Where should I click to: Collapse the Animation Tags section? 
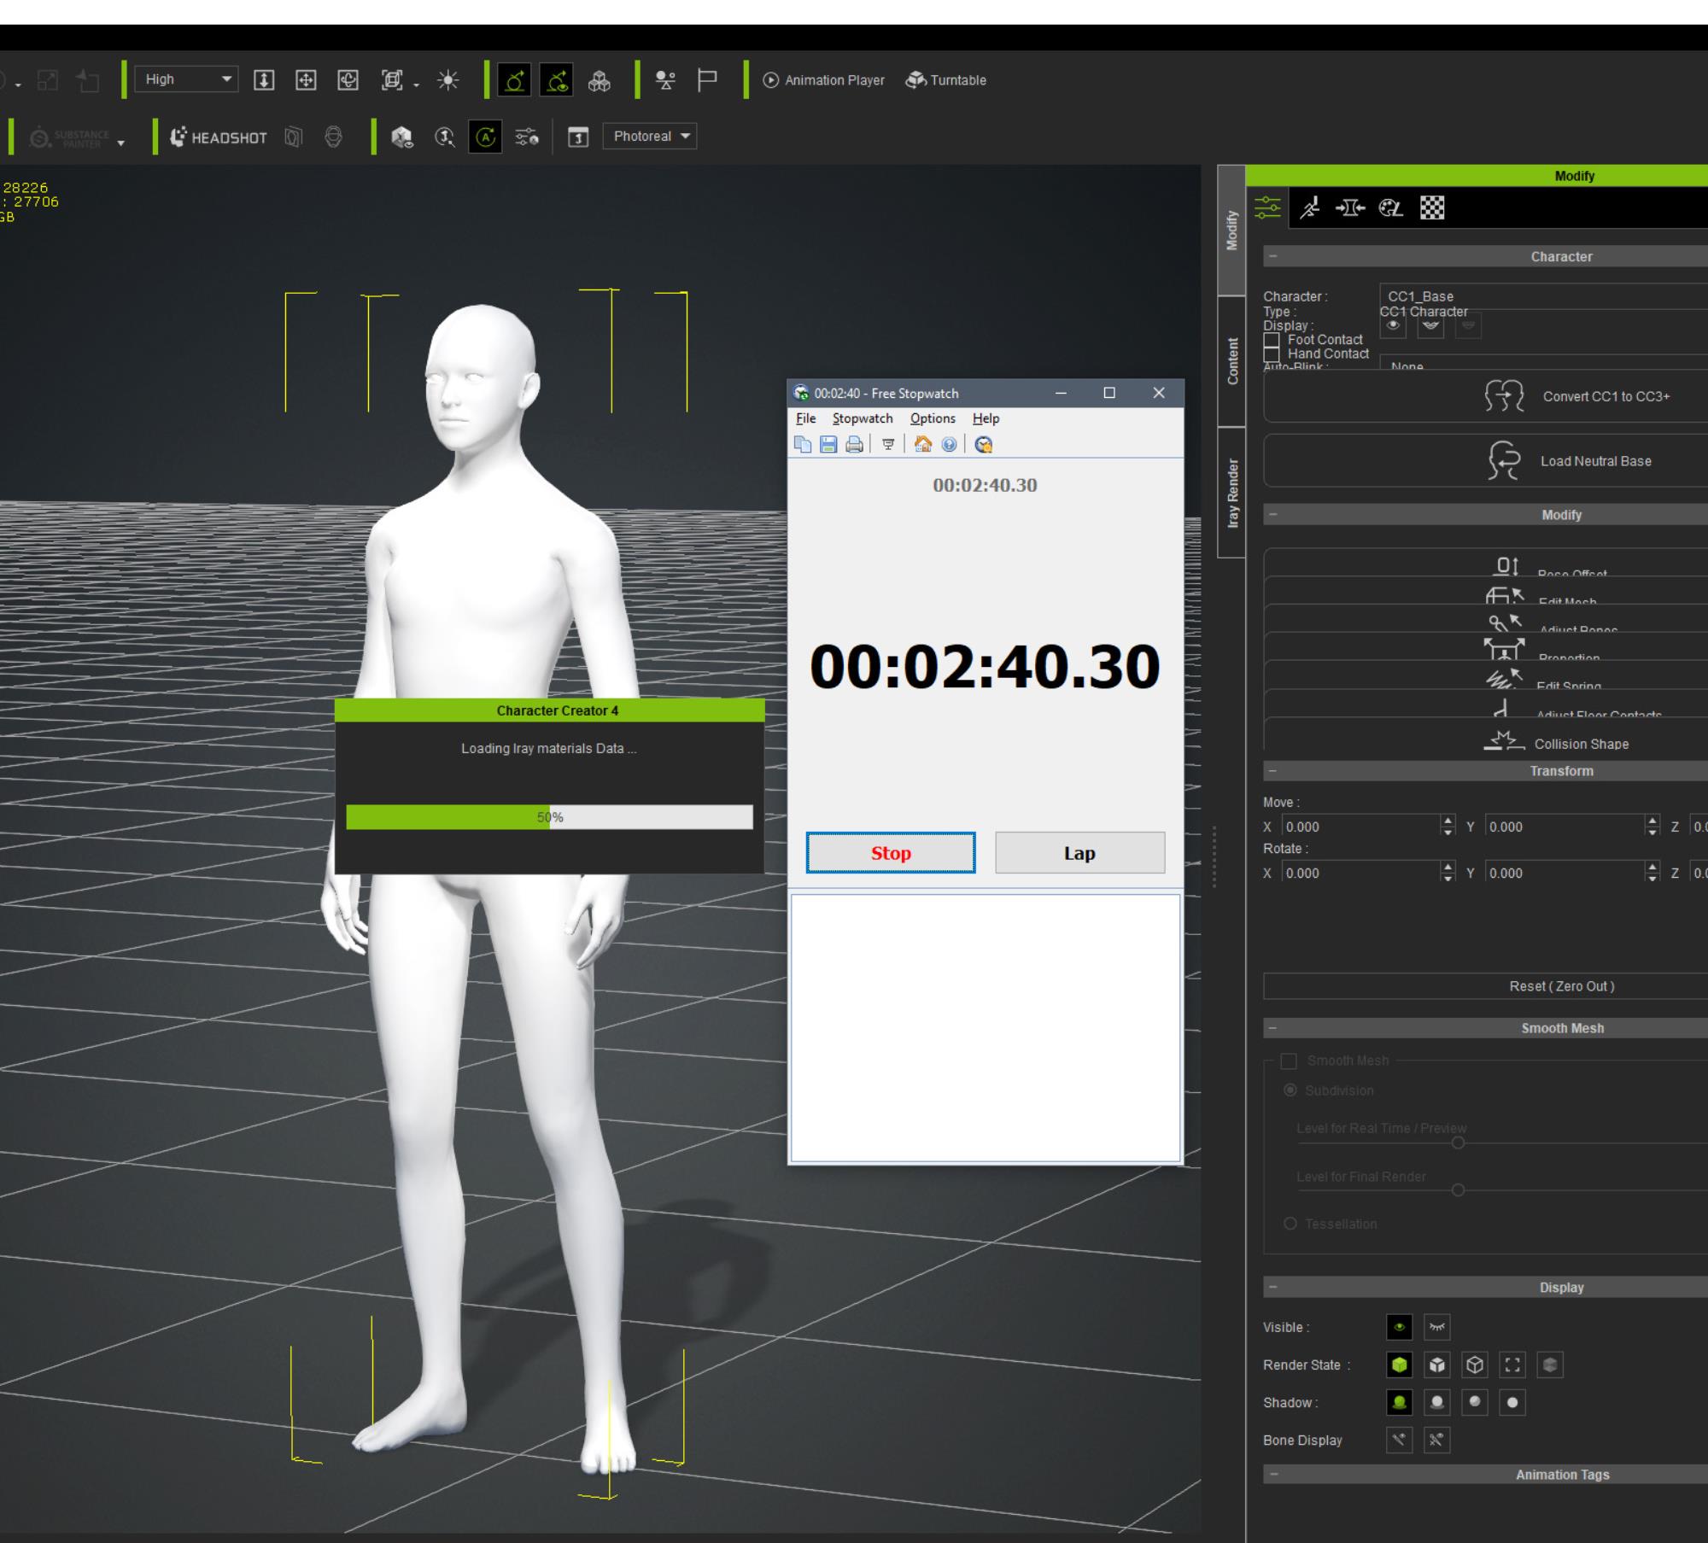1273,1475
